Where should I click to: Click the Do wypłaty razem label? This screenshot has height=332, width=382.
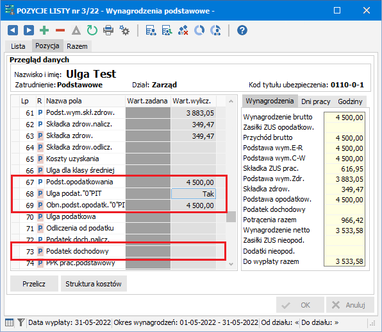coord(271,261)
